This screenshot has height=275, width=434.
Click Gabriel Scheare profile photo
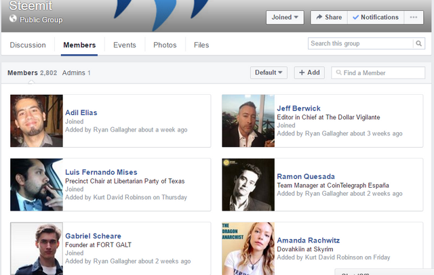pyautogui.click(x=37, y=249)
